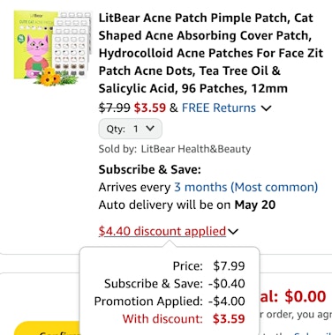The image size is (332, 335).
Task: Collapse the chevron beside discount applied
Action: 233,232
